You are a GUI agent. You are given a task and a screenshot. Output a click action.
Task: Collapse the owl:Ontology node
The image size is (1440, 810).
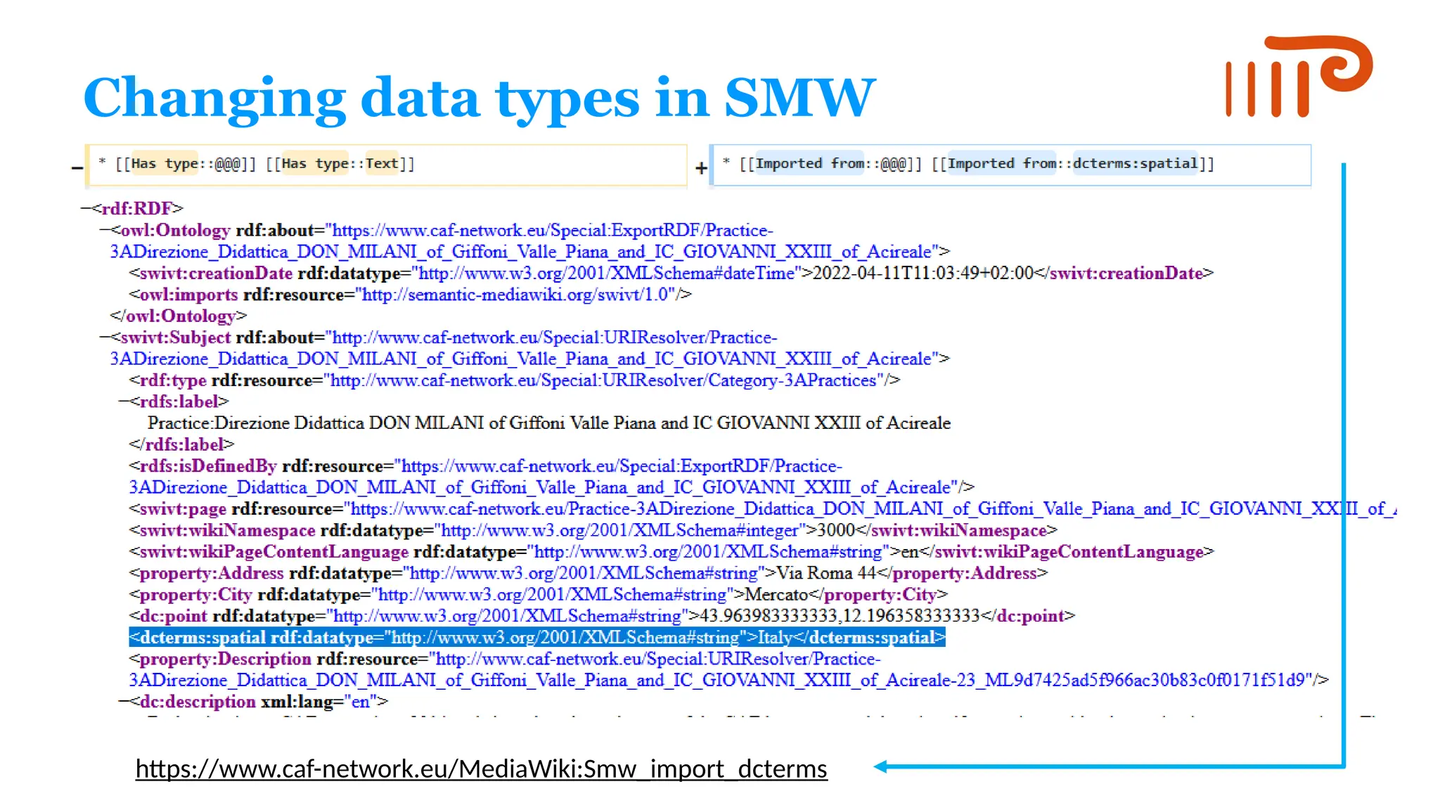point(105,230)
